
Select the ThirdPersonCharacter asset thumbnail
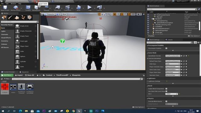tap(21, 87)
